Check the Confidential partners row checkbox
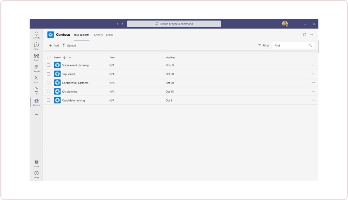 (x=49, y=83)
